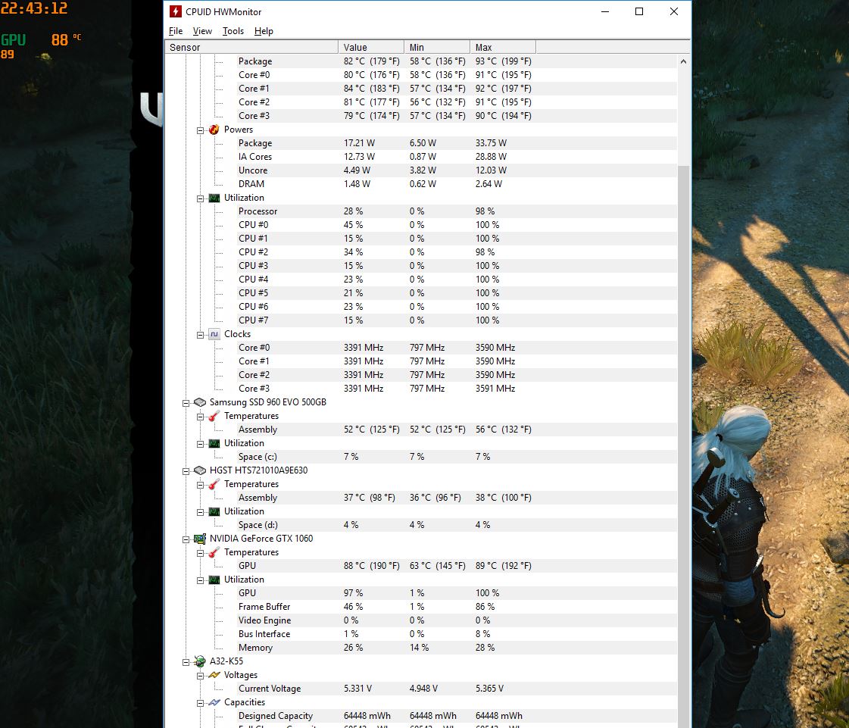Click the Clocks waveform icon
Screen dimensions: 849x728
coord(214,334)
